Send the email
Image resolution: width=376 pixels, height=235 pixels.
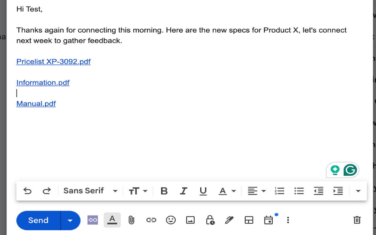tap(38, 220)
